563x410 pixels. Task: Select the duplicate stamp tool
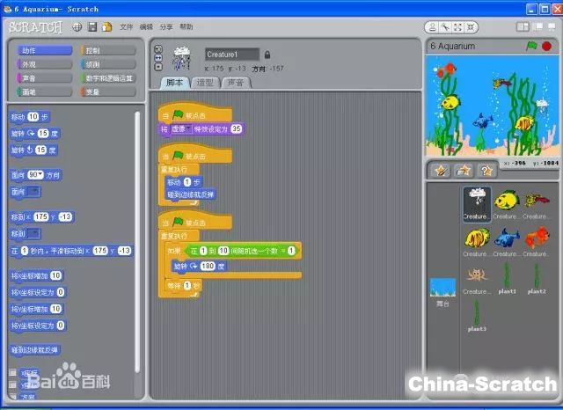(435, 26)
